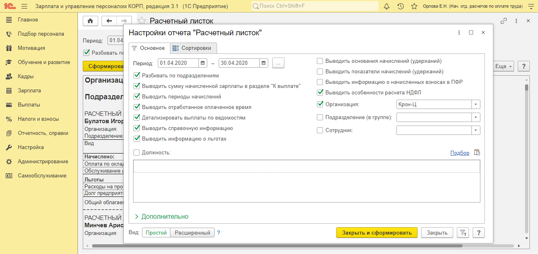Open favorites star icon in top bar
The width and height of the screenshot is (538, 254).
pos(414,6)
